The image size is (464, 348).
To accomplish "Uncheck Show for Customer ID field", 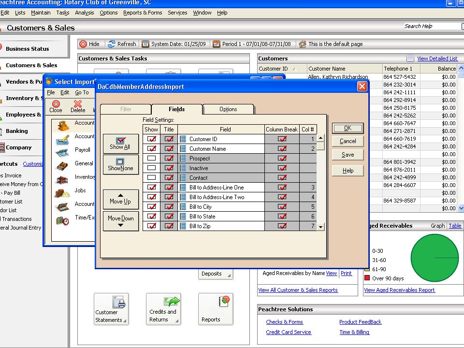I will (x=151, y=139).
